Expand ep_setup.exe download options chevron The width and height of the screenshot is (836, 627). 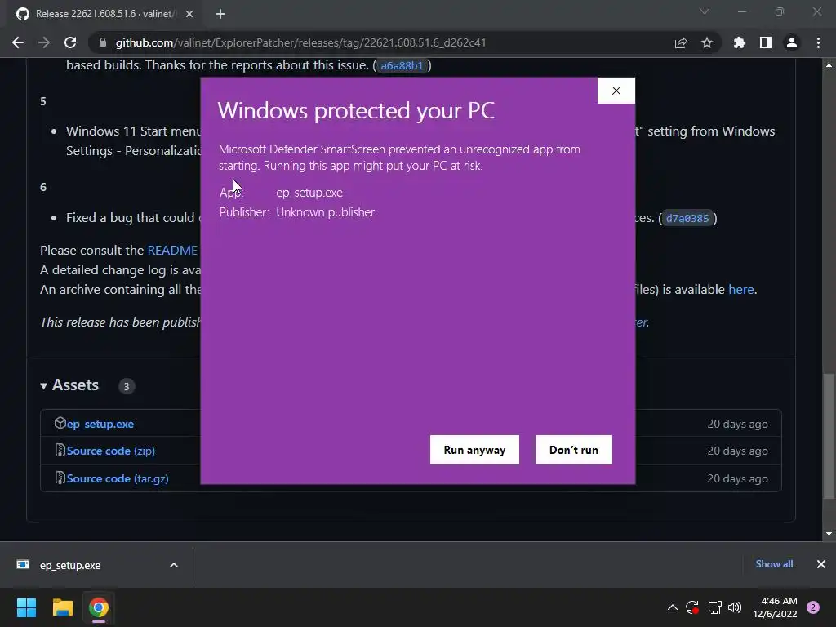(x=174, y=565)
